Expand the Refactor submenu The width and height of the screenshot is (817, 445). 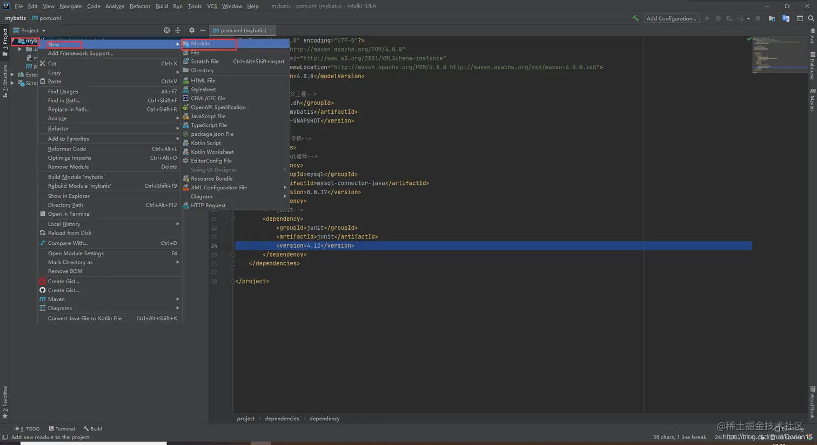click(x=110, y=128)
